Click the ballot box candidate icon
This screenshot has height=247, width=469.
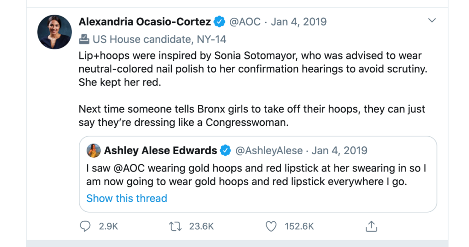[x=84, y=39]
